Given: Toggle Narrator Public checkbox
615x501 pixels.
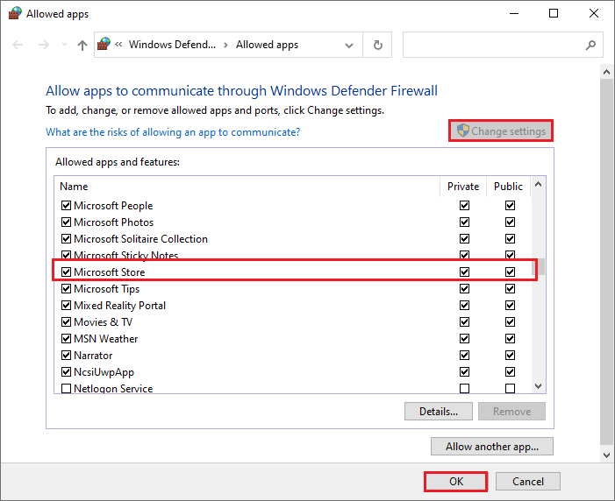Looking at the screenshot, I should (510, 356).
